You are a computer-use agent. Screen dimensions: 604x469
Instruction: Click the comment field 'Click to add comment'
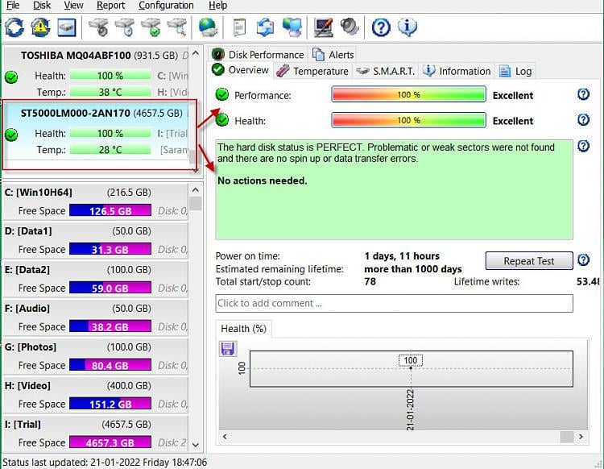click(x=394, y=303)
